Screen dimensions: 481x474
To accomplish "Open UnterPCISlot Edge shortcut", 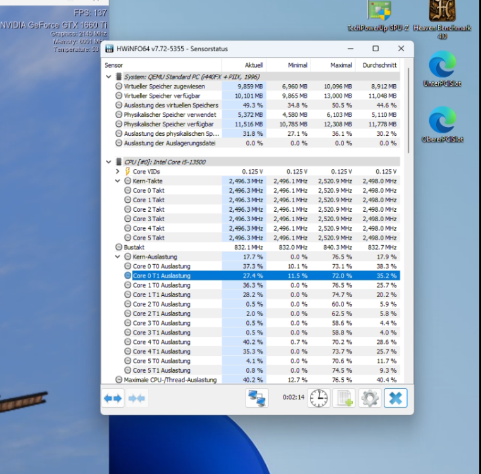I will click(x=442, y=69).
